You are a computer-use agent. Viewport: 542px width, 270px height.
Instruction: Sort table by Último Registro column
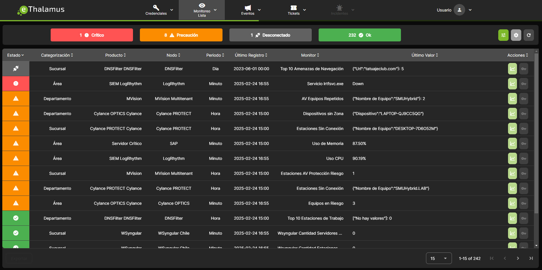[x=251, y=55]
